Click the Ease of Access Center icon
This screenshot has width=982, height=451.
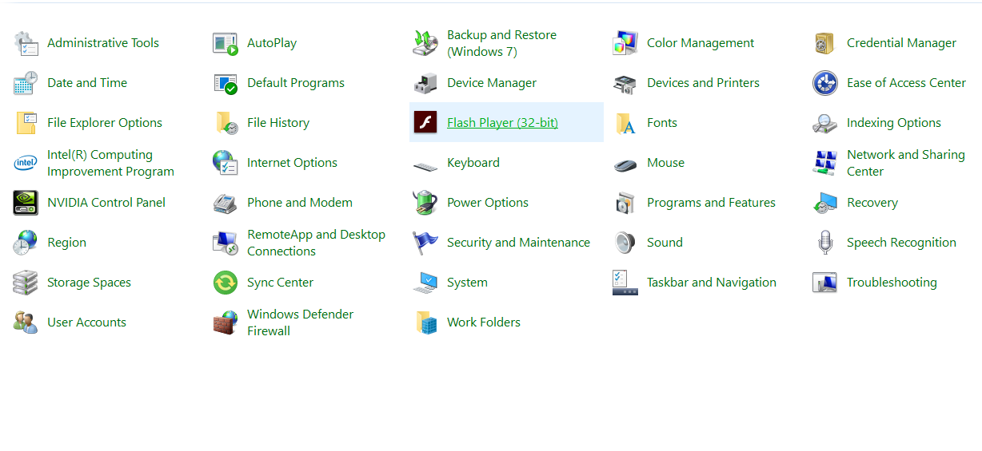click(x=825, y=83)
